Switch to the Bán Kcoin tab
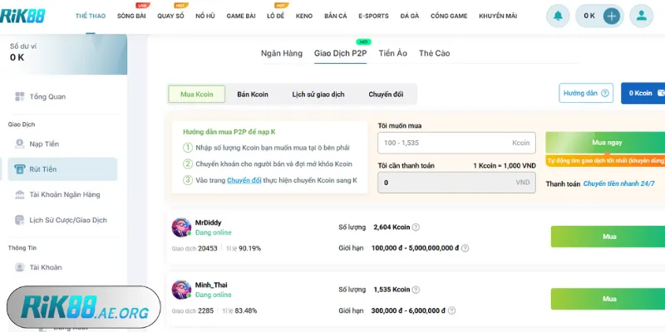 [253, 95]
